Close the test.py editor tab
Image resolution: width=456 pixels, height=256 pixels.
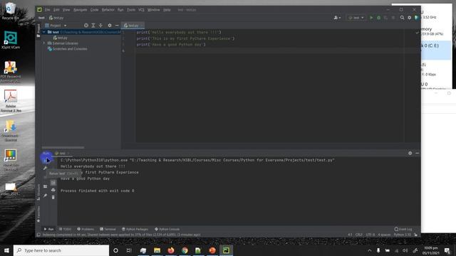pyautogui.click(x=142, y=26)
